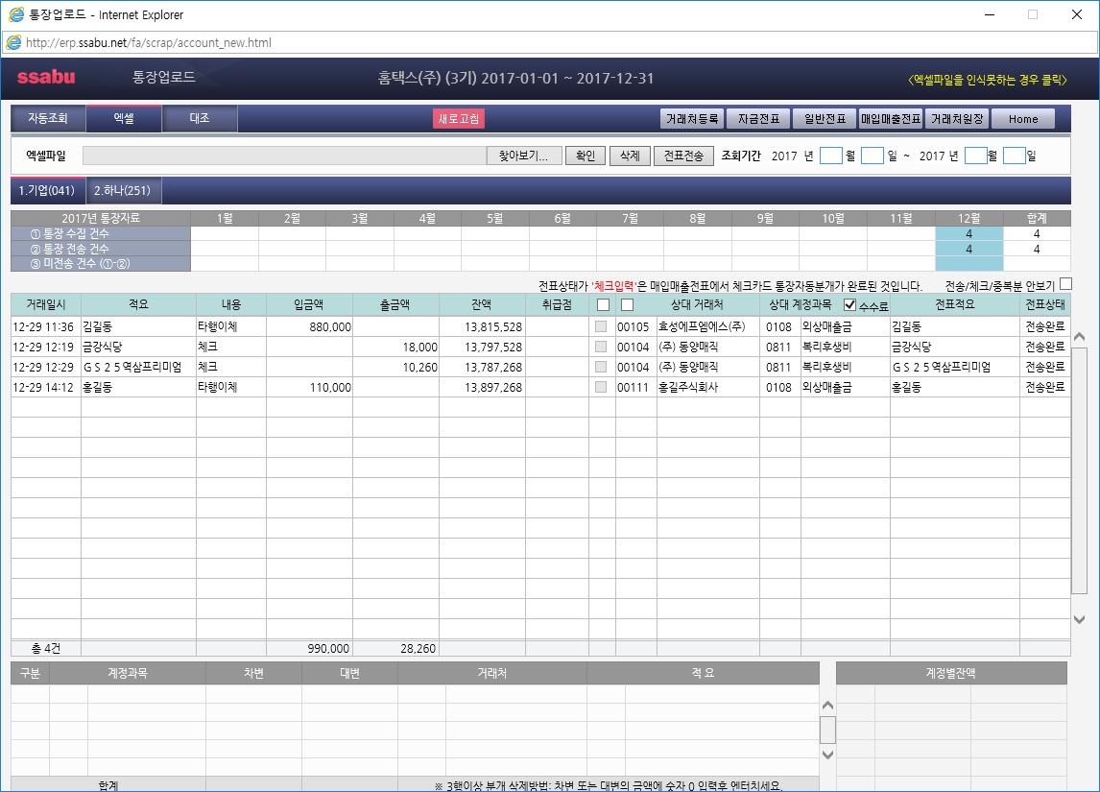Focus the start day field of 조회기간

click(872, 156)
